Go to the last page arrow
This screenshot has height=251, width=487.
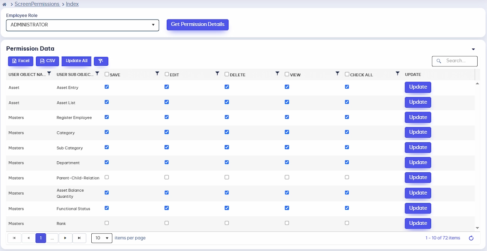[79, 238]
